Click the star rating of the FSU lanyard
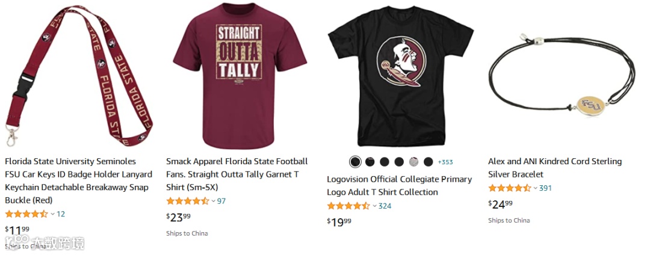The image size is (650, 255). [x=26, y=214]
